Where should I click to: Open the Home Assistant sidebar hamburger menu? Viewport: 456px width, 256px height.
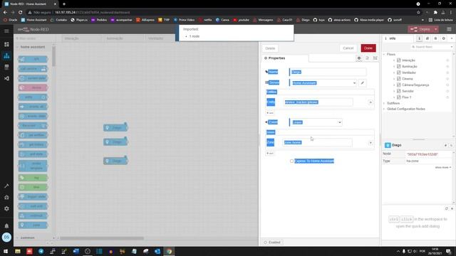(x=6, y=31)
